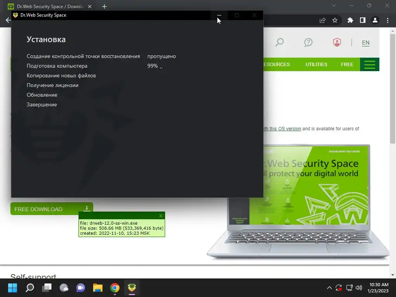Click the search magnifier on Dr.Web site
Screen dimensions: 396x297
click(x=279, y=42)
